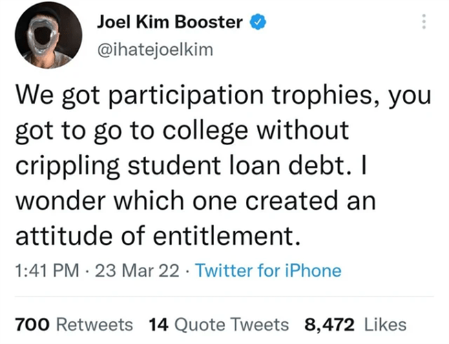Click the phrase attitude of entitlement

point(158,236)
